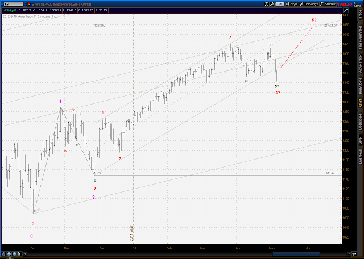
Task: Click the red 3 wave label
Action: pyautogui.click(x=230, y=38)
